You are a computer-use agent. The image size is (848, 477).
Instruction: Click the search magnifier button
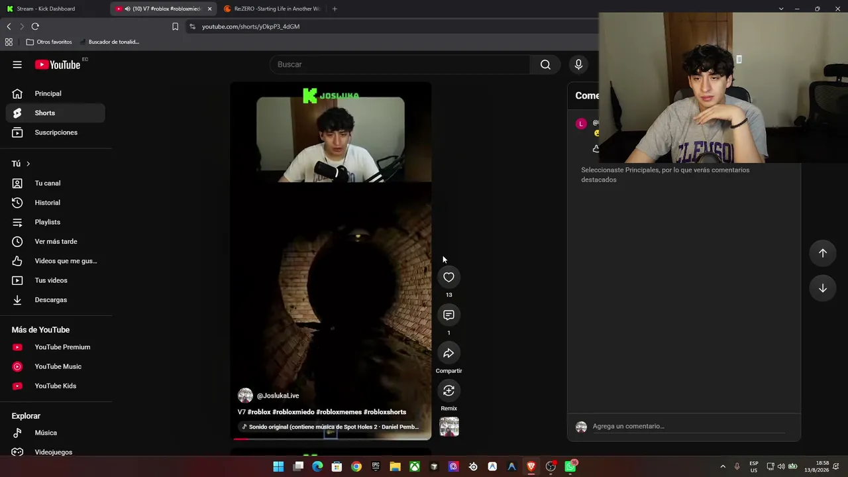[x=545, y=64]
